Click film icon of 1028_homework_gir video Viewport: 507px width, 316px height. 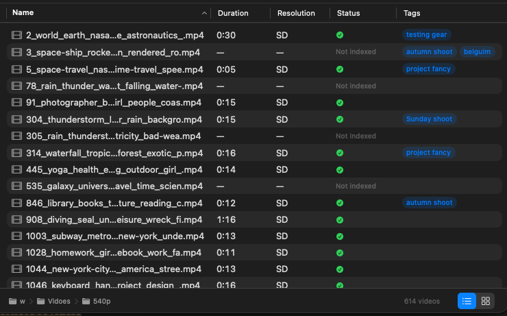point(17,252)
